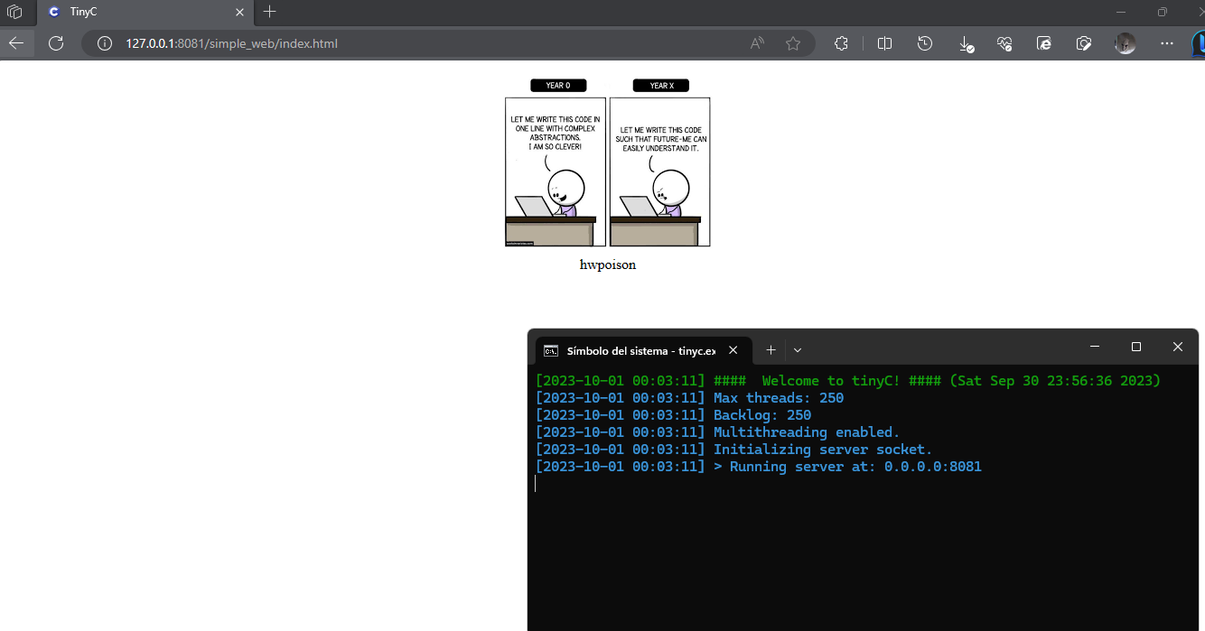Open Edge Settings and more menu
This screenshot has height=631, width=1205.
point(1167,43)
